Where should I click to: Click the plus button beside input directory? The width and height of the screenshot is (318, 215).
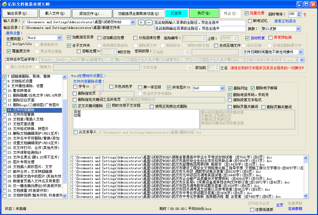141,22
